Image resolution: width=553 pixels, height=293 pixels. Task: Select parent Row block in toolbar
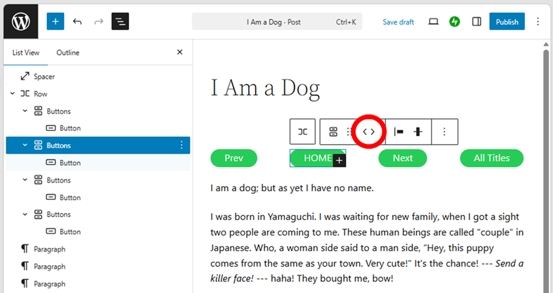coord(303,132)
